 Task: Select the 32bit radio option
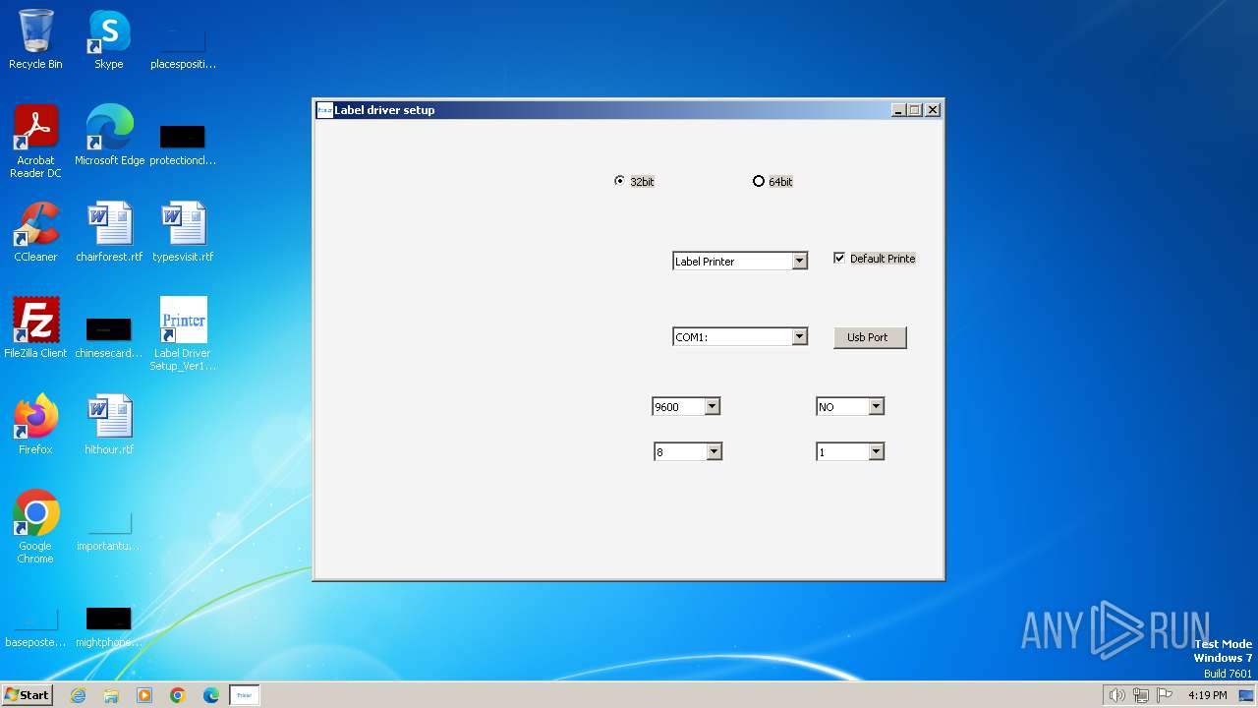pyautogui.click(x=634, y=181)
